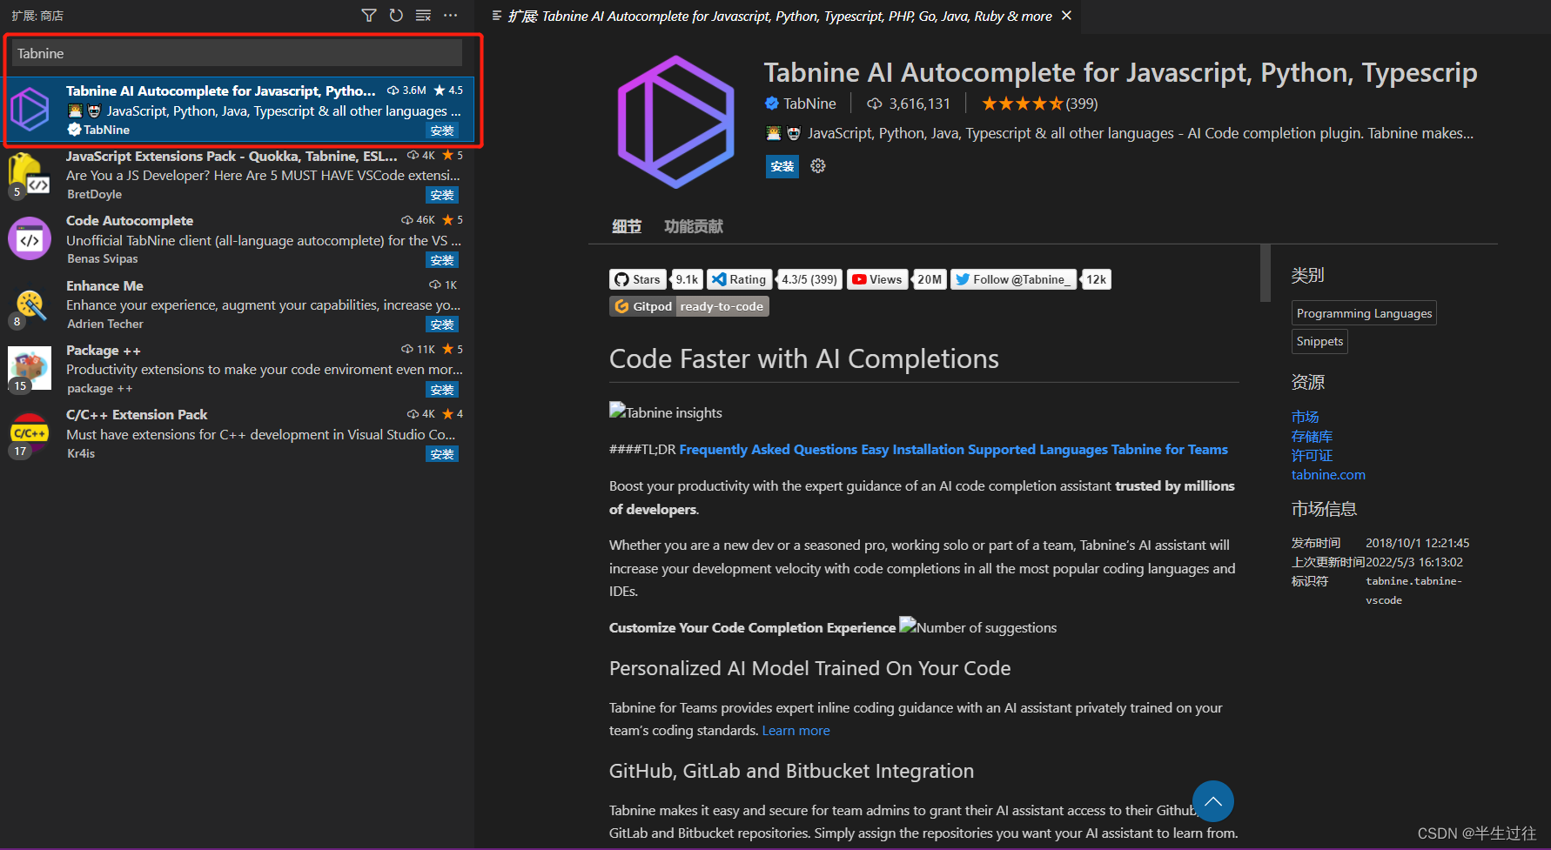
Task: Clear extension search results icon
Action: [423, 16]
